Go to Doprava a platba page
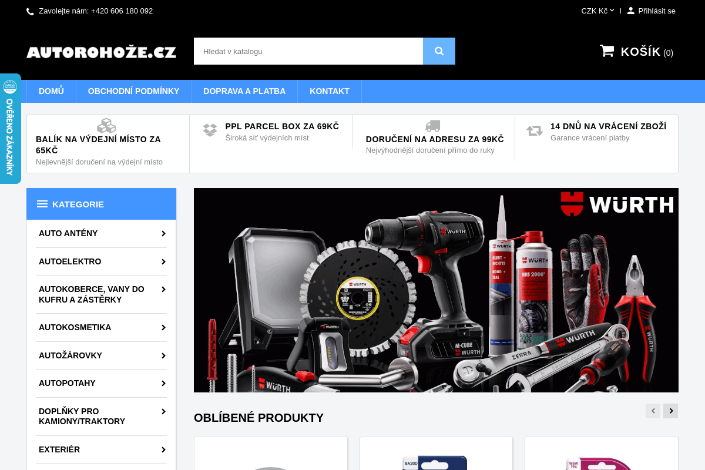 (x=244, y=91)
